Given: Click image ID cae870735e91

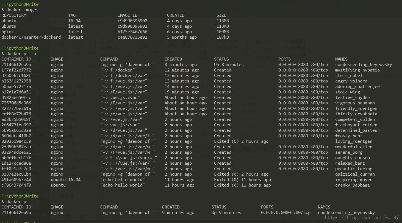Looking at the screenshot, I should pos(132,37).
